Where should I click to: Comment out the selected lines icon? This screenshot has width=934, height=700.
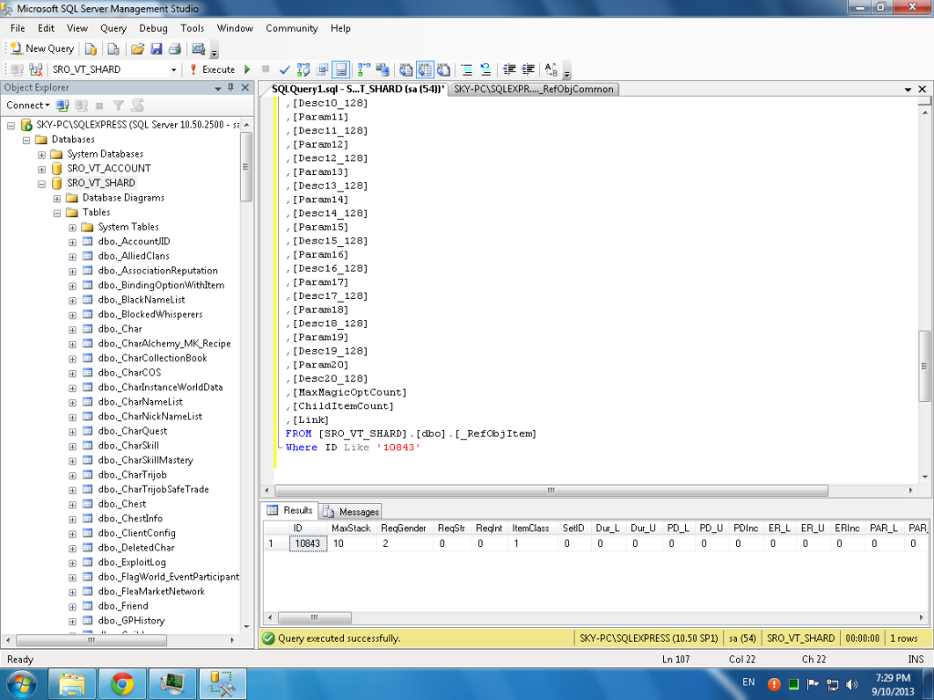point(467,69)
